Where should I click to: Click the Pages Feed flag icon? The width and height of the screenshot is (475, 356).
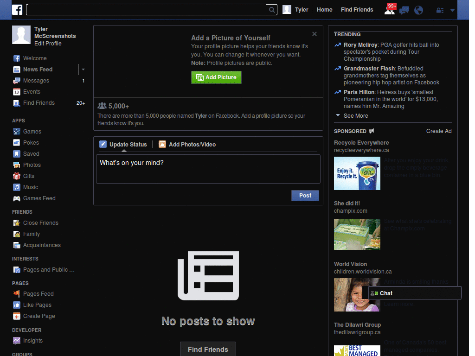(x=17, y=293)
